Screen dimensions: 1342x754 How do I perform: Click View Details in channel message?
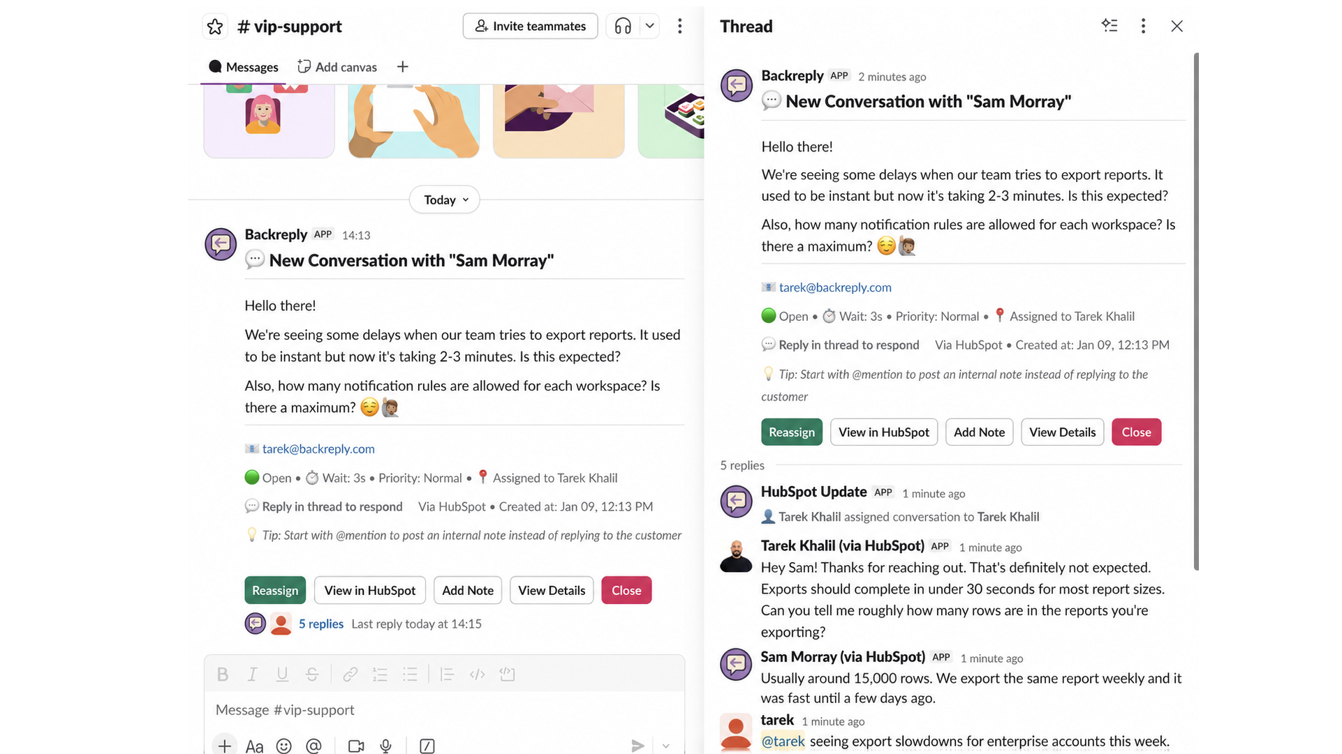coord(552,591)
